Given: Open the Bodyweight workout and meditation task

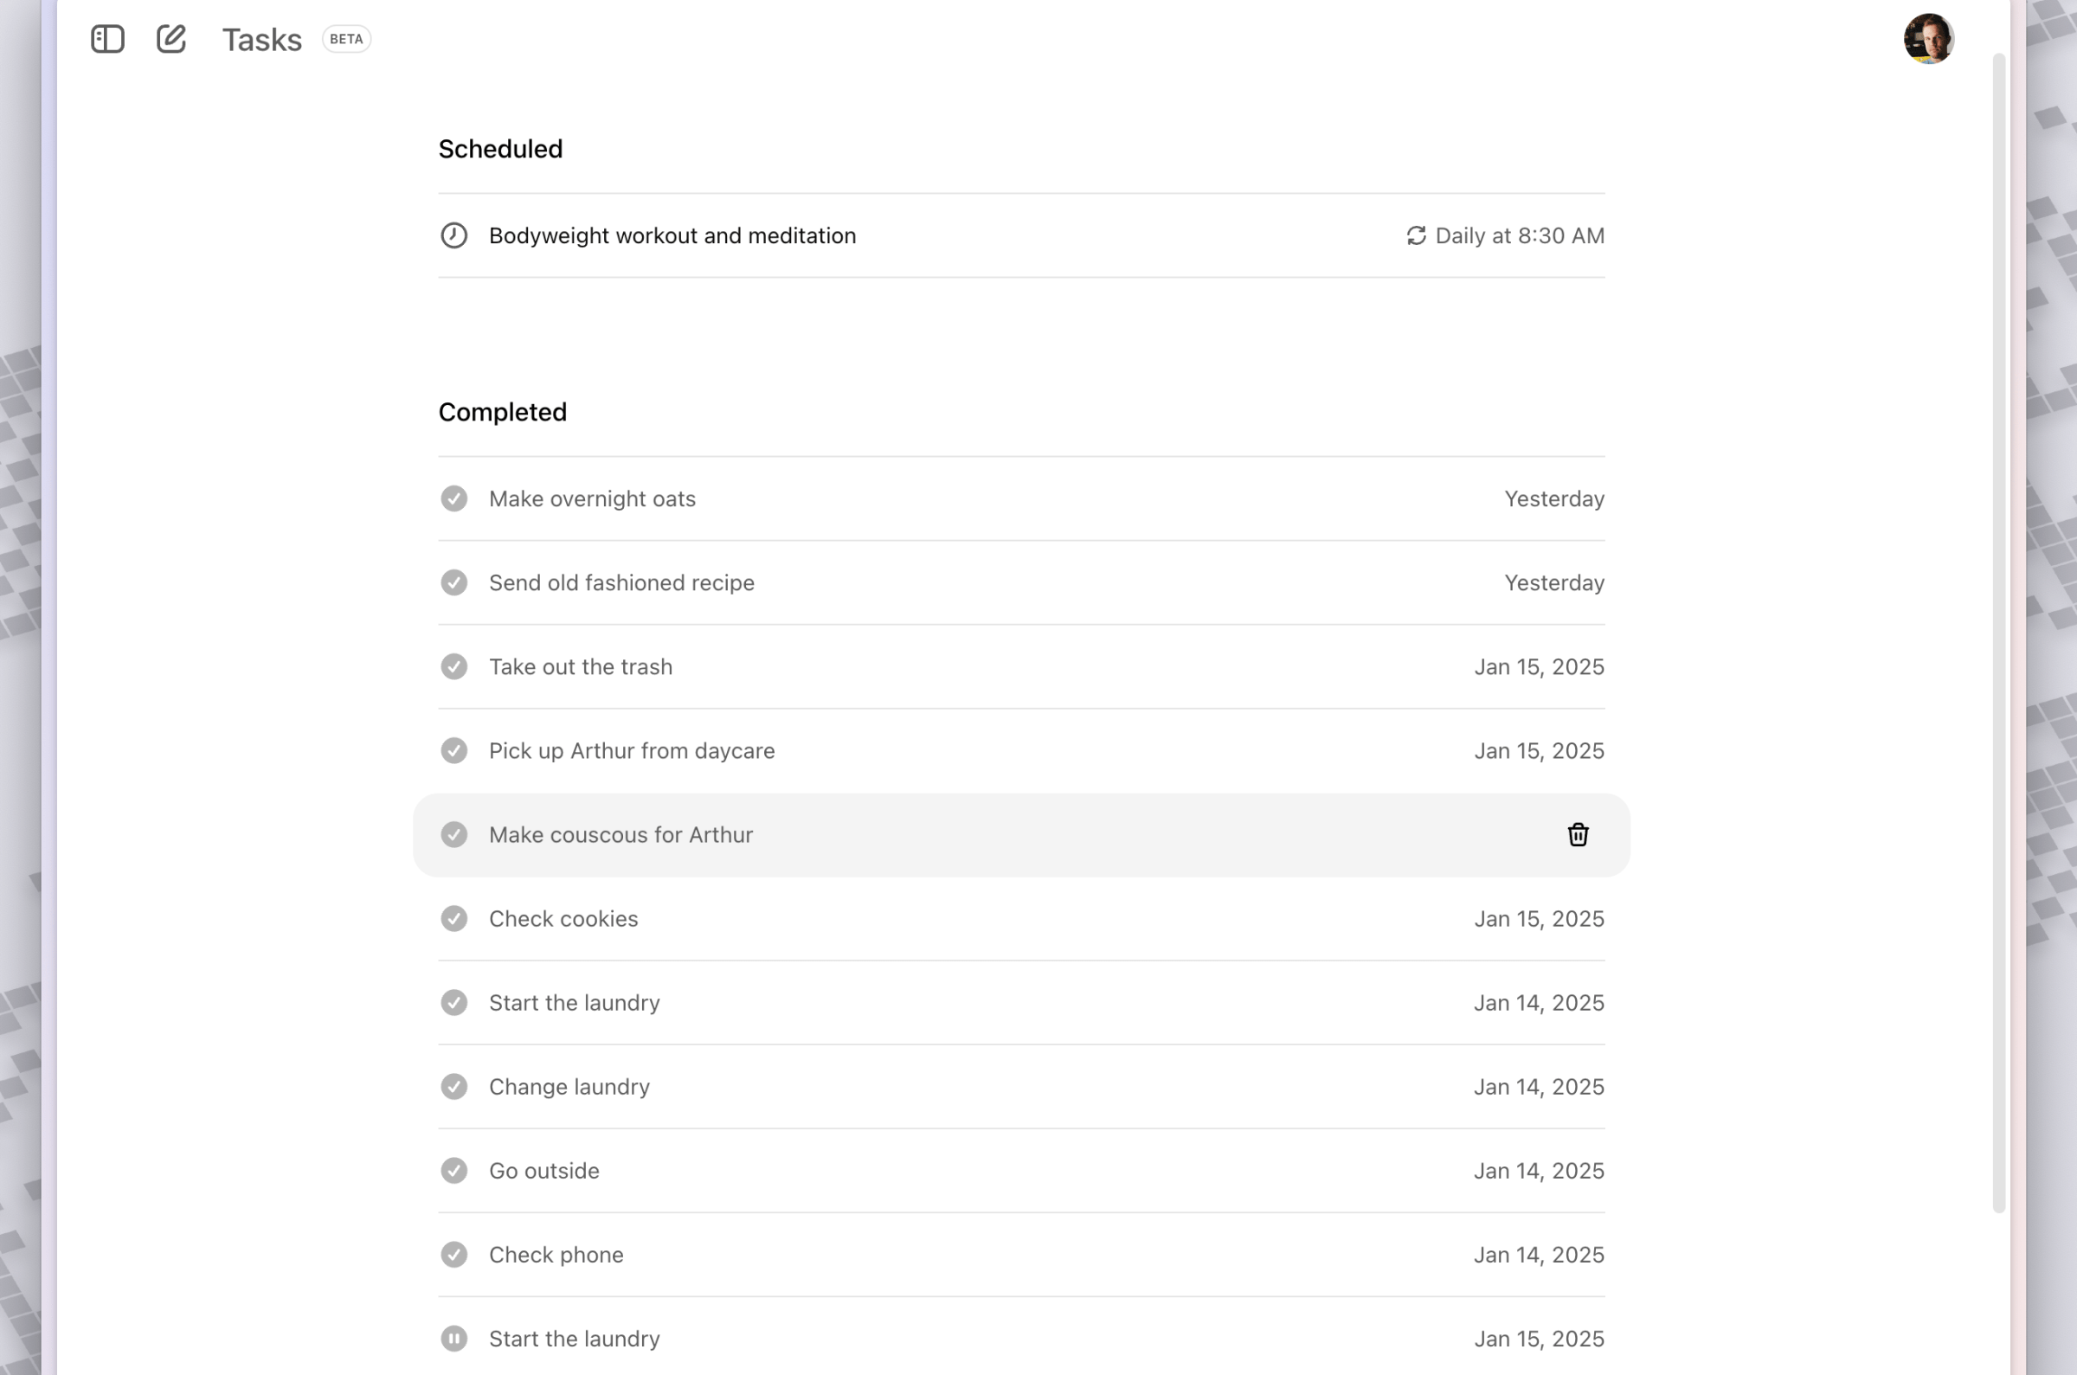Looking at the screenshot, I should pyautogui.click(x=672, y=236).
